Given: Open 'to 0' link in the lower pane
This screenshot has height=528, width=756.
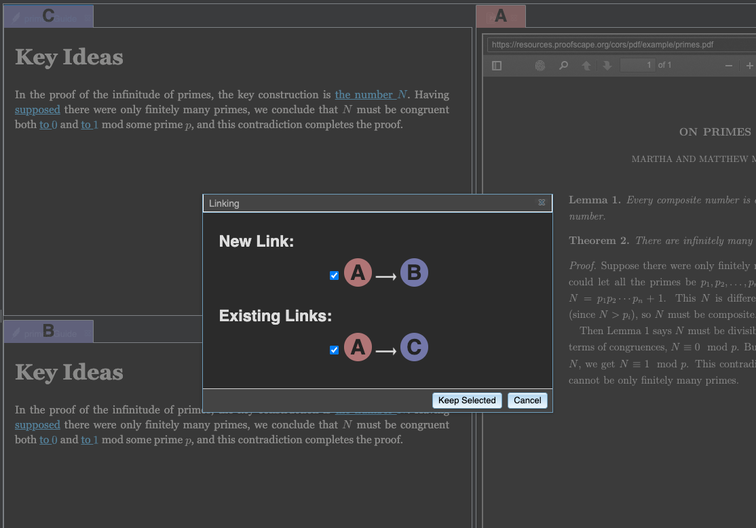Looking at the screenshot, I should (48, 440).
